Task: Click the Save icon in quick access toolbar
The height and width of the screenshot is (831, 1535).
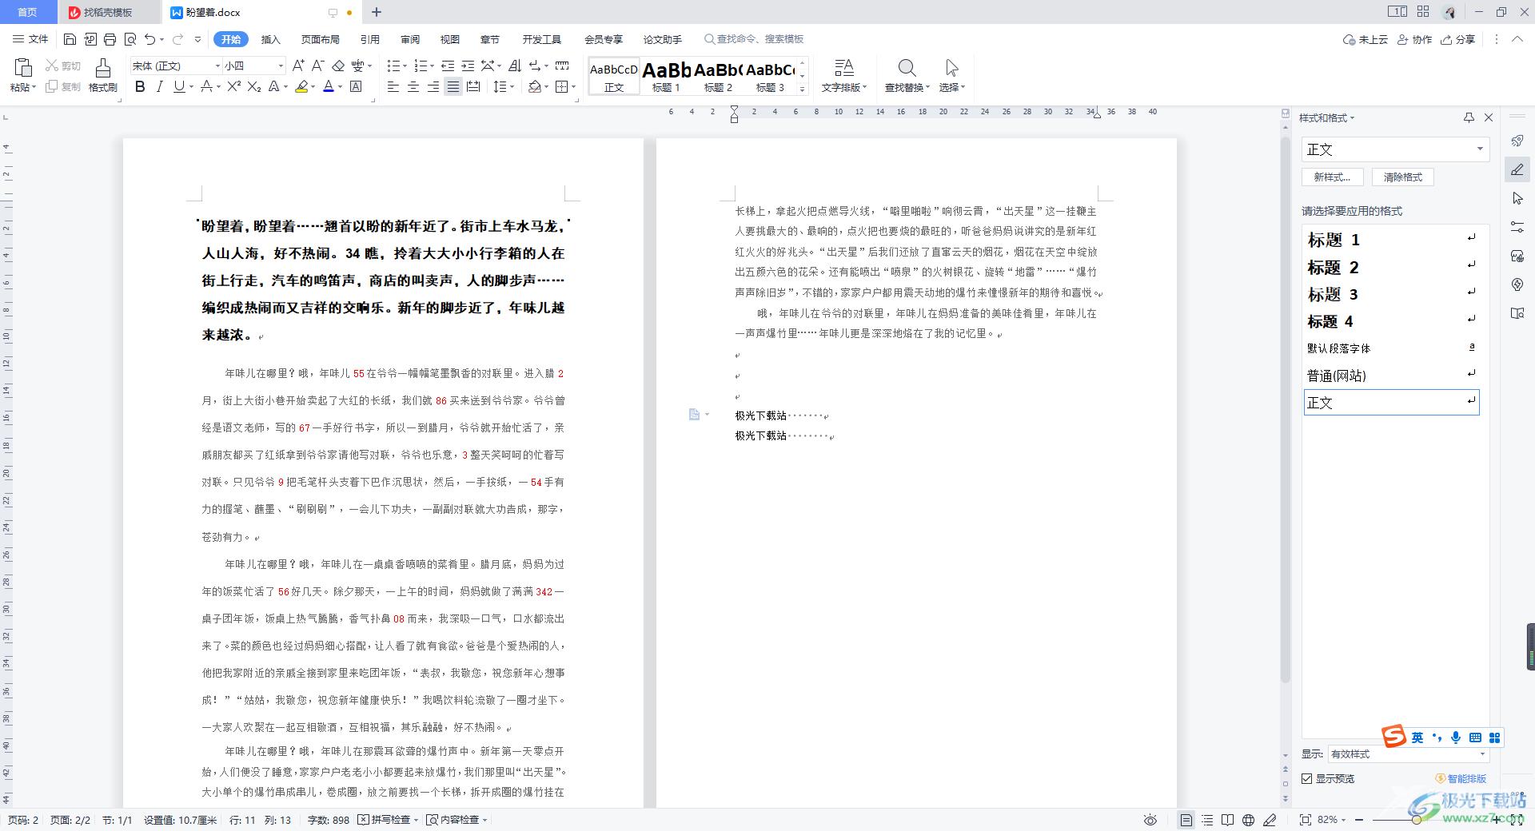Action: 70,39
